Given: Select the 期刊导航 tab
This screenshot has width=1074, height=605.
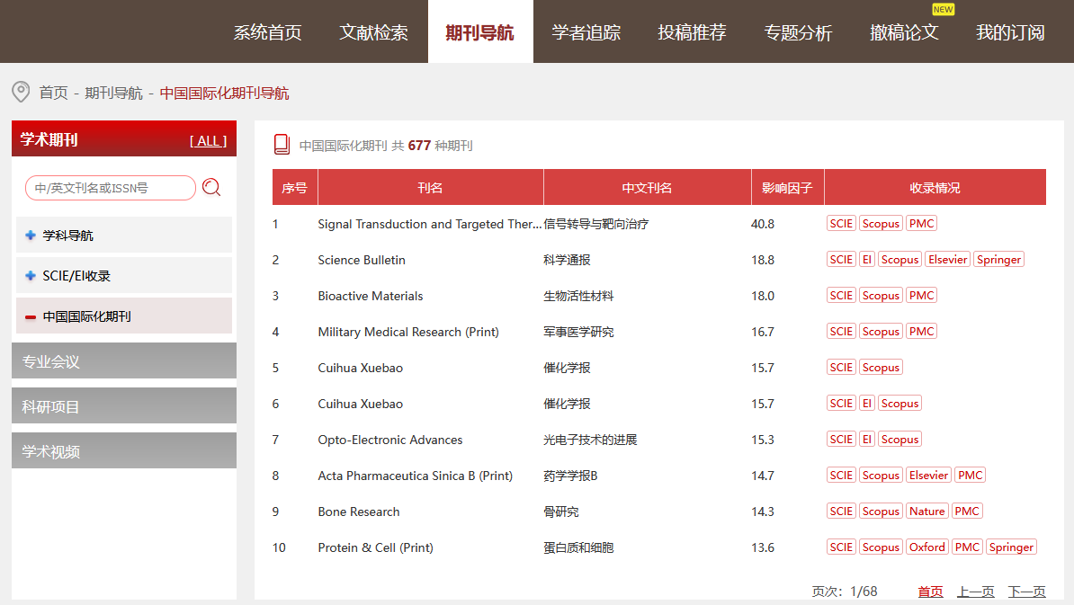Looking at the screenshot, I should click(x=480, y=32).
